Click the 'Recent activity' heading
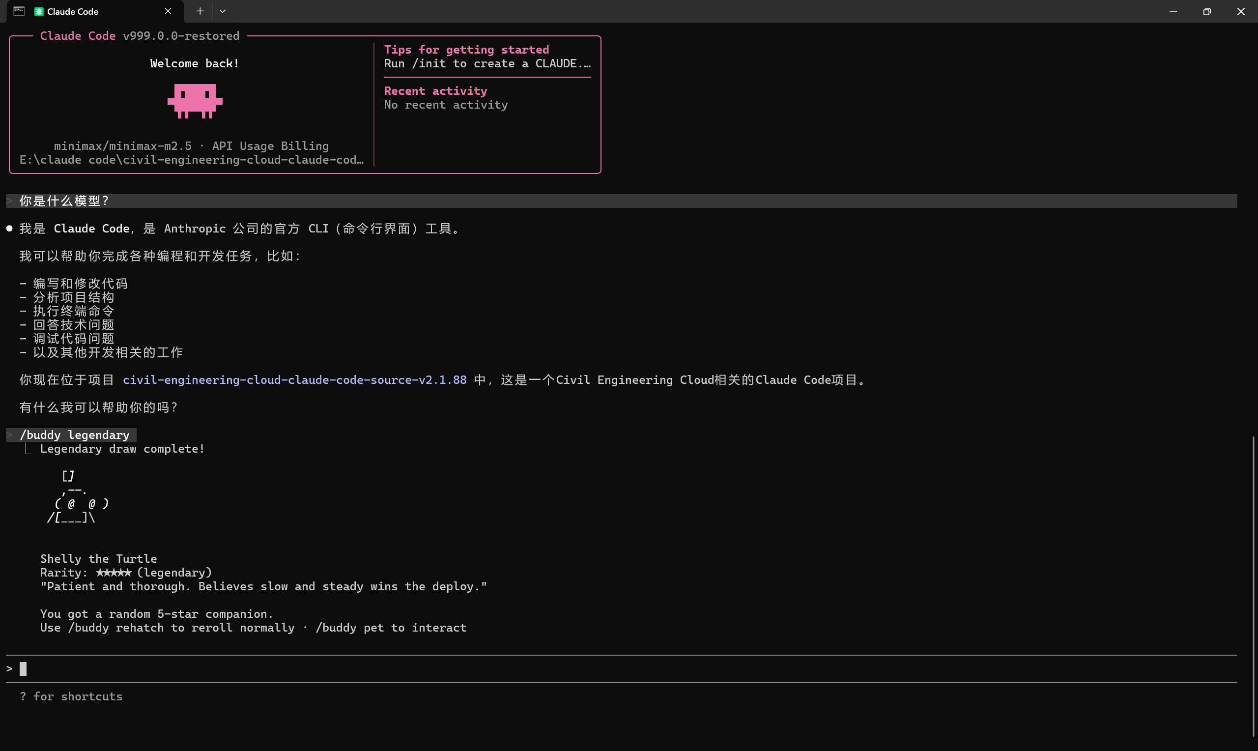The image size is (1258, 751). click(x=435, y=91)
